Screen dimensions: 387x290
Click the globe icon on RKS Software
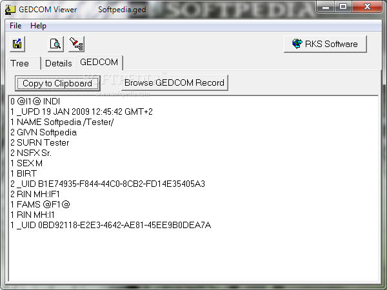point(297,44)
